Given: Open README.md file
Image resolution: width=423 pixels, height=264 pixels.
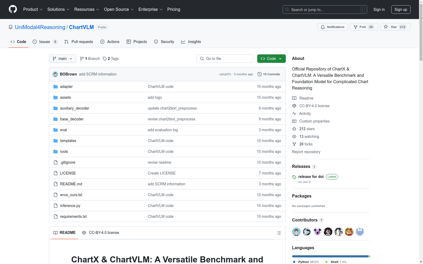Looking at the screenshot, I should click(x=71, y=184).
